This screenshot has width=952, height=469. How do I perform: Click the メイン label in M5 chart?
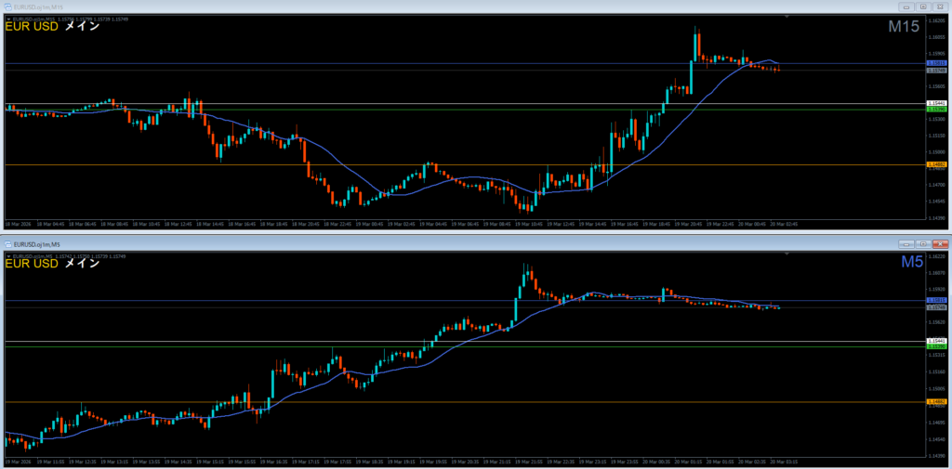[x=82, y=264]
